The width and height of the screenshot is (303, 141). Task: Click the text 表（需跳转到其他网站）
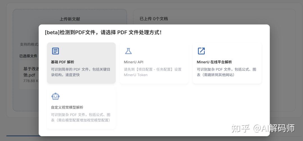(216, 75)
